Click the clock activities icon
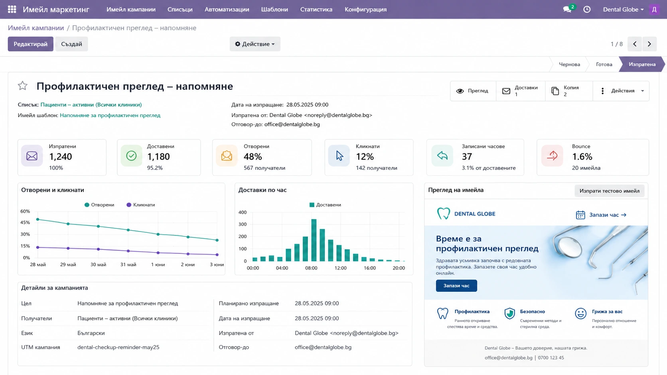Image resolution: width=667 pixels, height=375 pixels. [x=587, y=9]
